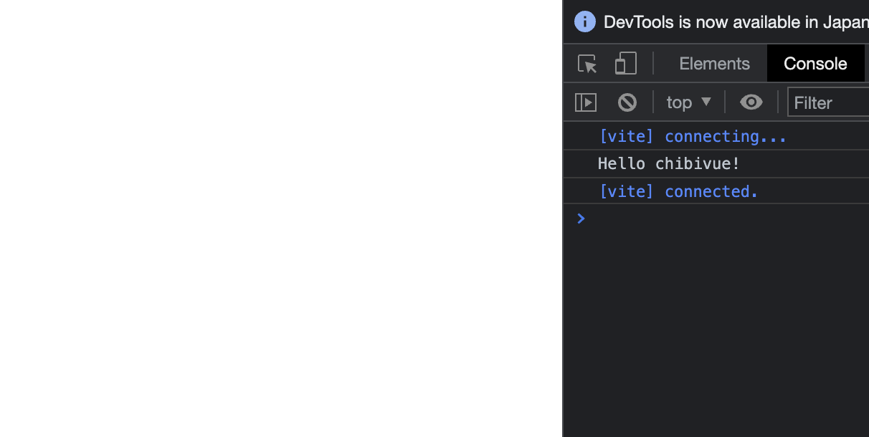Viewport: 869px width, 437px height.
Task: Click the info icon on the DevTools banner
Action: pyautogui.click(x=584, y=21)
